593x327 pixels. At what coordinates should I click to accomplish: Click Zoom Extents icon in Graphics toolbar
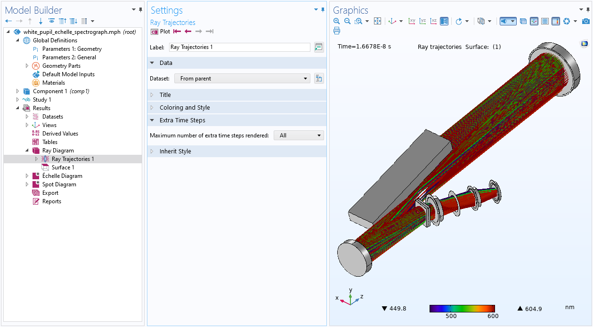(x=377, y=21)
